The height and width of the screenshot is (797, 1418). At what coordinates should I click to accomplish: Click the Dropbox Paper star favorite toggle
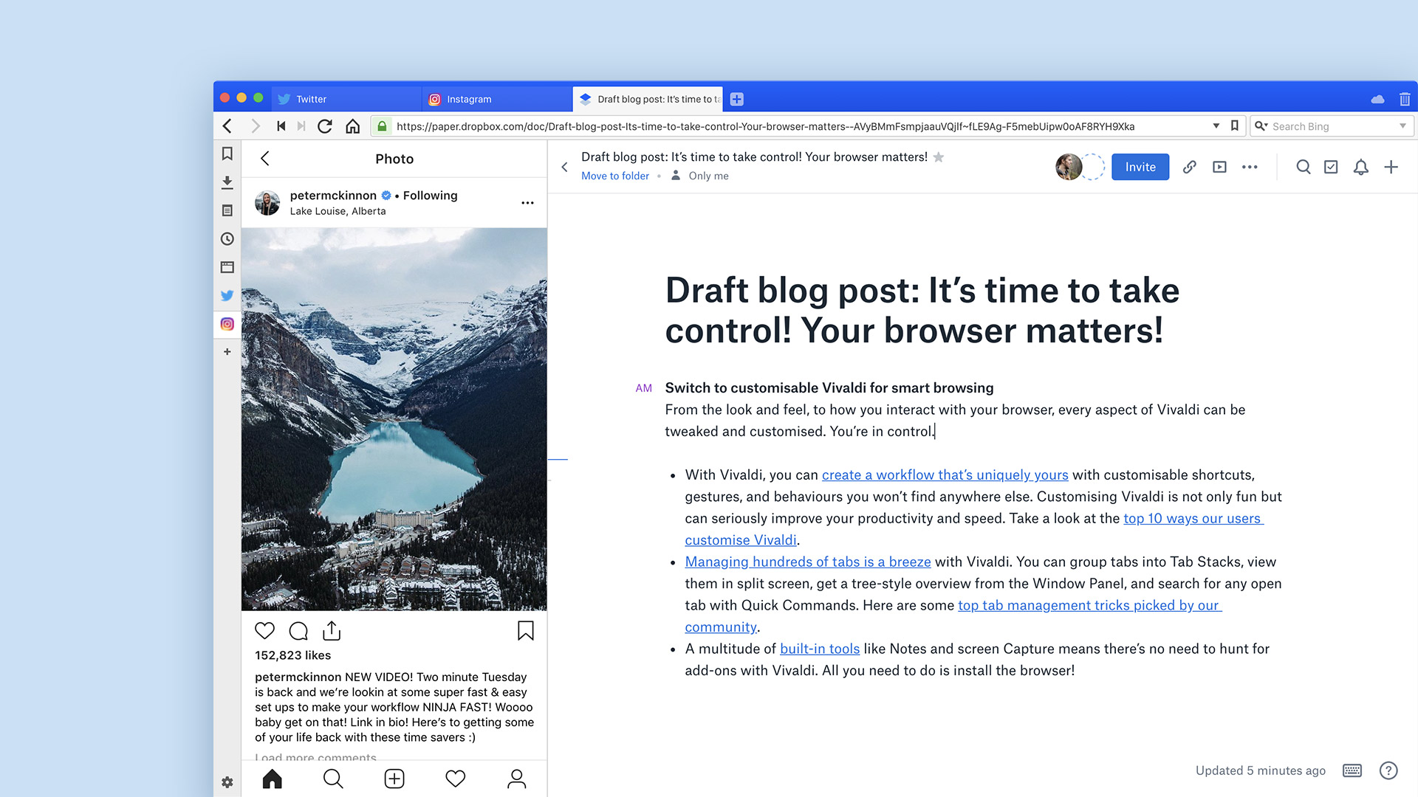[x=940, y=156]
